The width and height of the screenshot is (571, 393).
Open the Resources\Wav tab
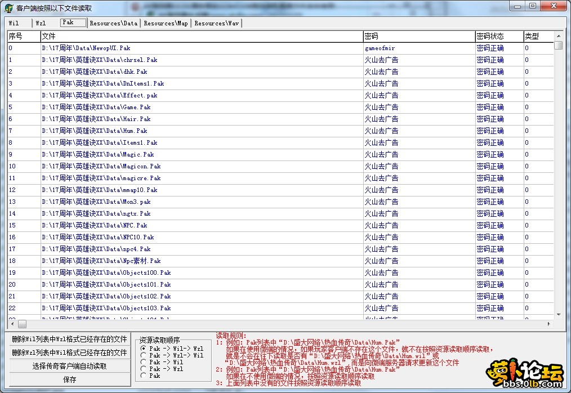[x=216, y=23]
